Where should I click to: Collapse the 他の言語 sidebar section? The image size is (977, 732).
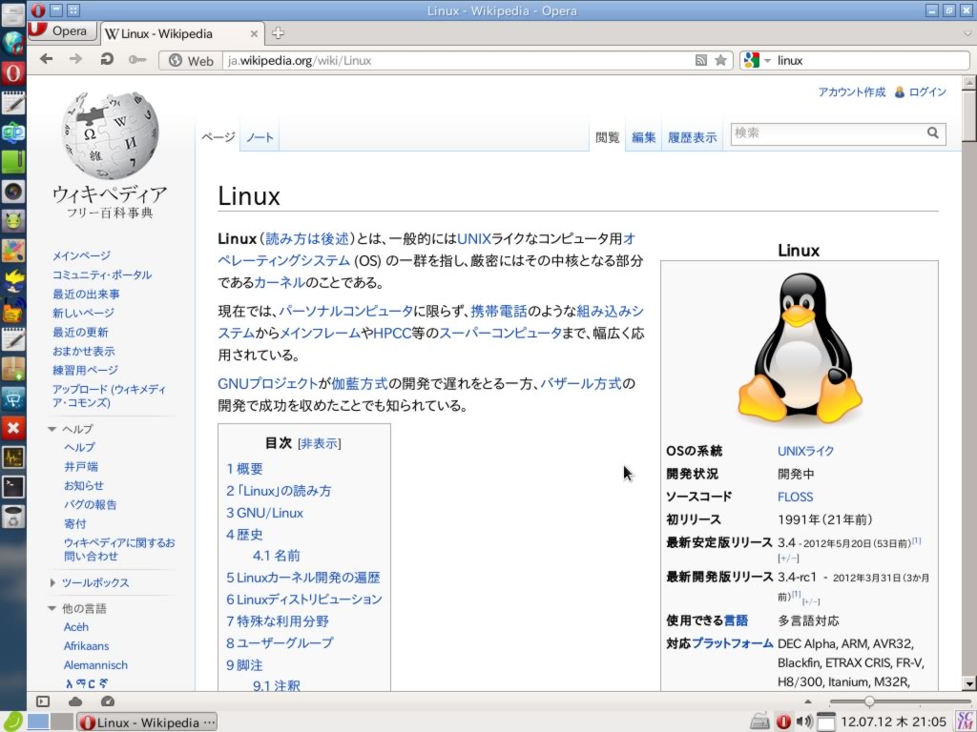click(52, 608)
